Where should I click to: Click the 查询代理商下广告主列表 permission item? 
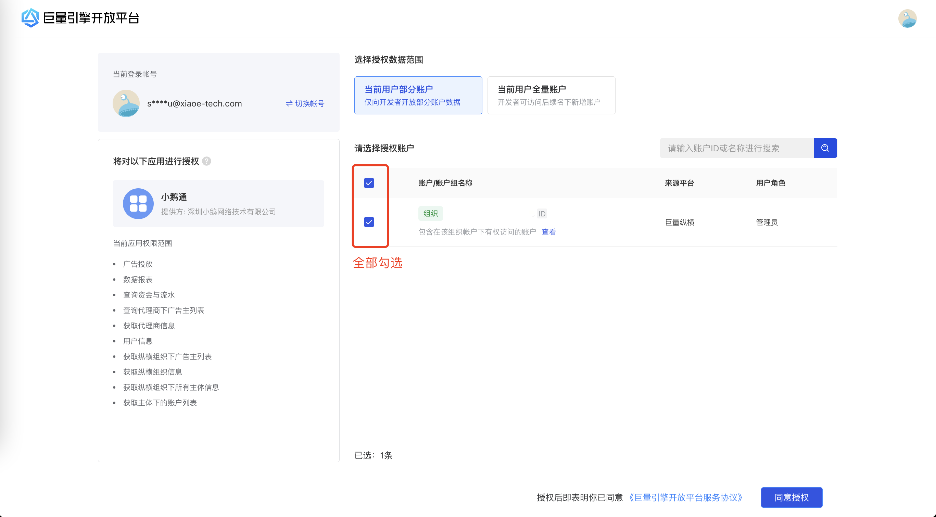(x=164, y=310)
